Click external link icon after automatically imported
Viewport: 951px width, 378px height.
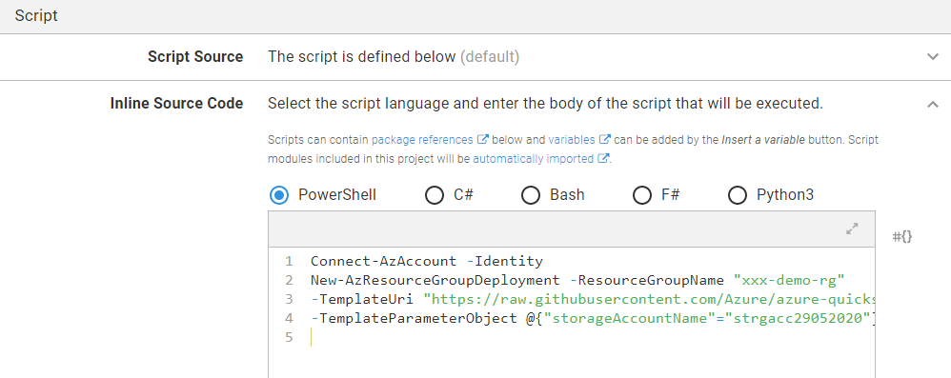(603, 159)
